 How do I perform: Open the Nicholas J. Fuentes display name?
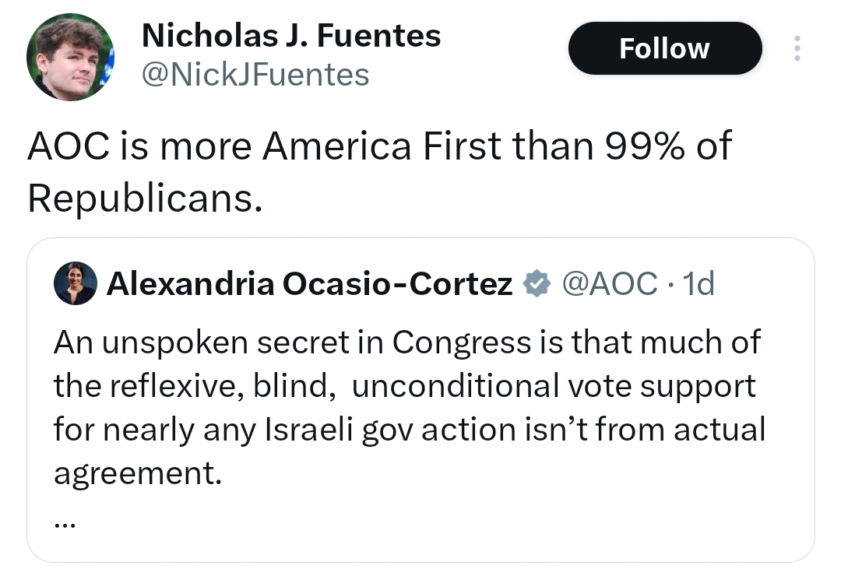coord(290,35)
